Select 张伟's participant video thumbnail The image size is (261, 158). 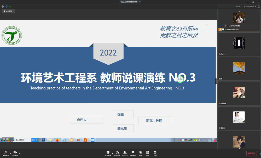tap(239, 68)
